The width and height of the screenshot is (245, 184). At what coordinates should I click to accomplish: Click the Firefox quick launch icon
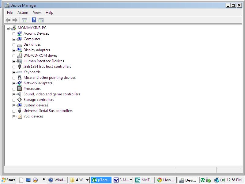[x=35, y=180]
